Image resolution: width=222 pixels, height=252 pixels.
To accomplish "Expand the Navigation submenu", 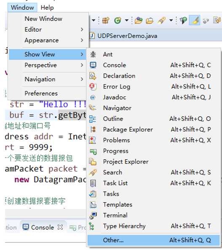I will (x=48, y=79).
